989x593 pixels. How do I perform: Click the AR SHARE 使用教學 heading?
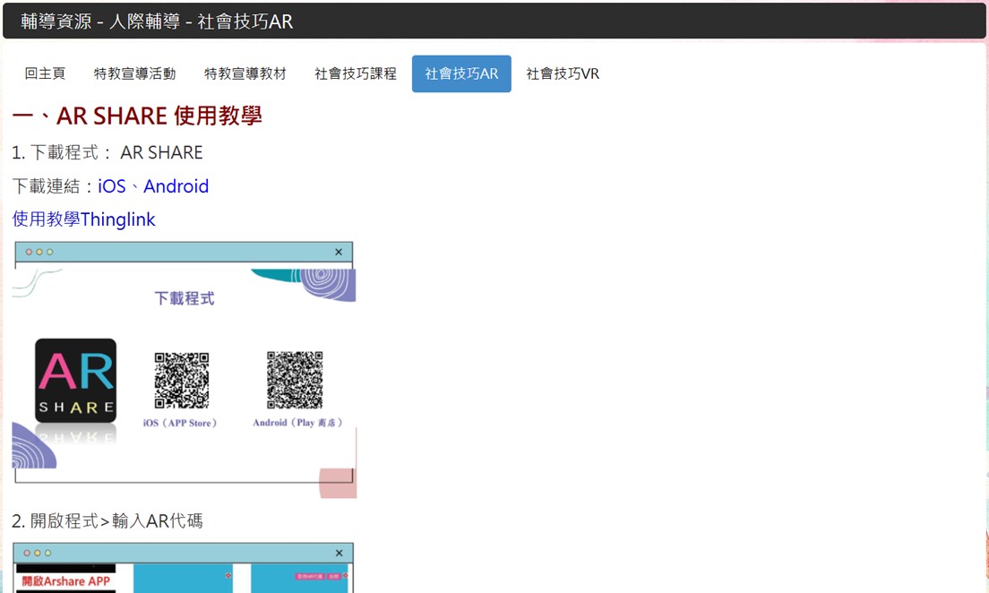(137, 116)
